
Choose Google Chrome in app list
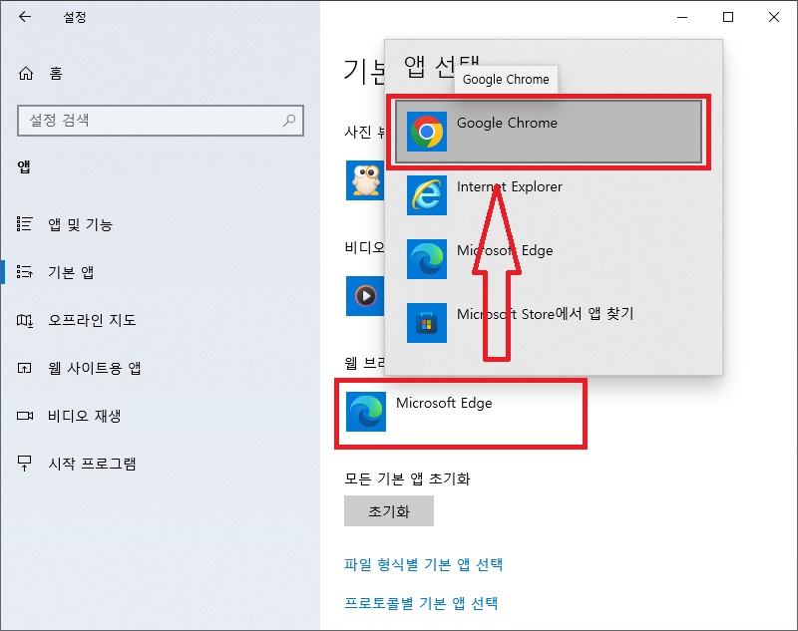[548, 132]
